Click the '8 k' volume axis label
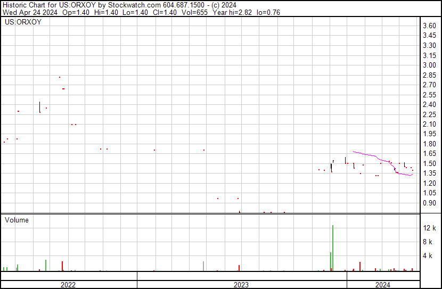Image resolution: width=442 pixels, height=289 pixels. (428, 242)
